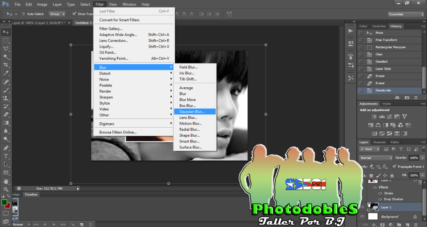Hide the Background layer visibility eye

pyautogui.click(x=362, y=217)
